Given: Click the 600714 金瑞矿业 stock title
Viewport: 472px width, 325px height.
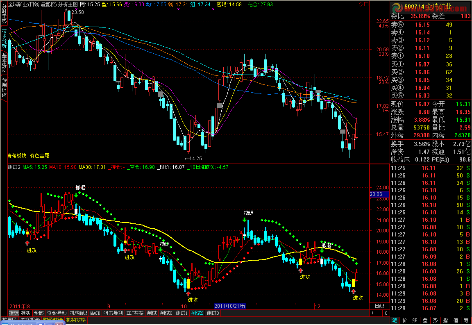Looking at the screenshot, I should [428, 7].
